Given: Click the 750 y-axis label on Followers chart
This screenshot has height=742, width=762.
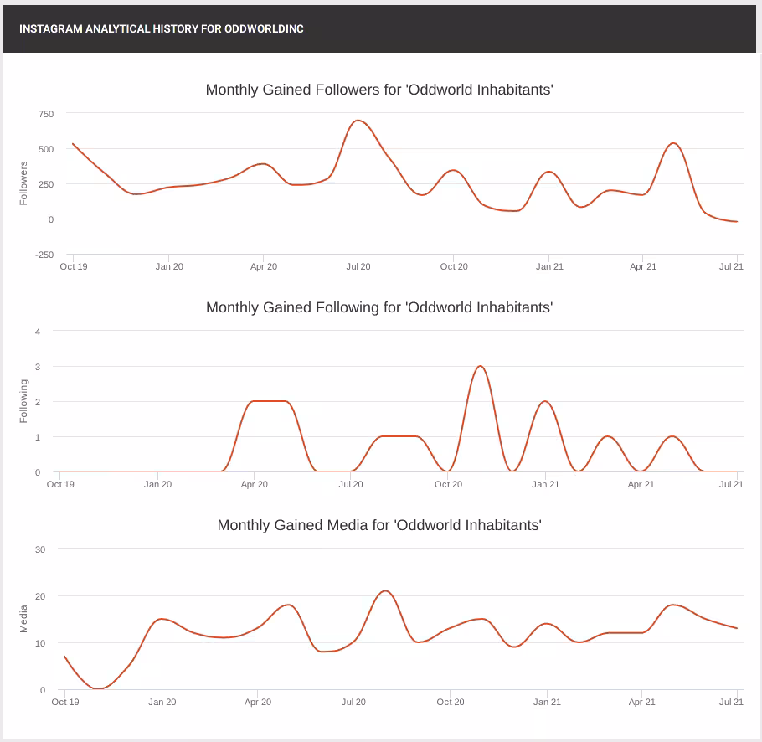Looking at the screenshot, I should [45, 114].
